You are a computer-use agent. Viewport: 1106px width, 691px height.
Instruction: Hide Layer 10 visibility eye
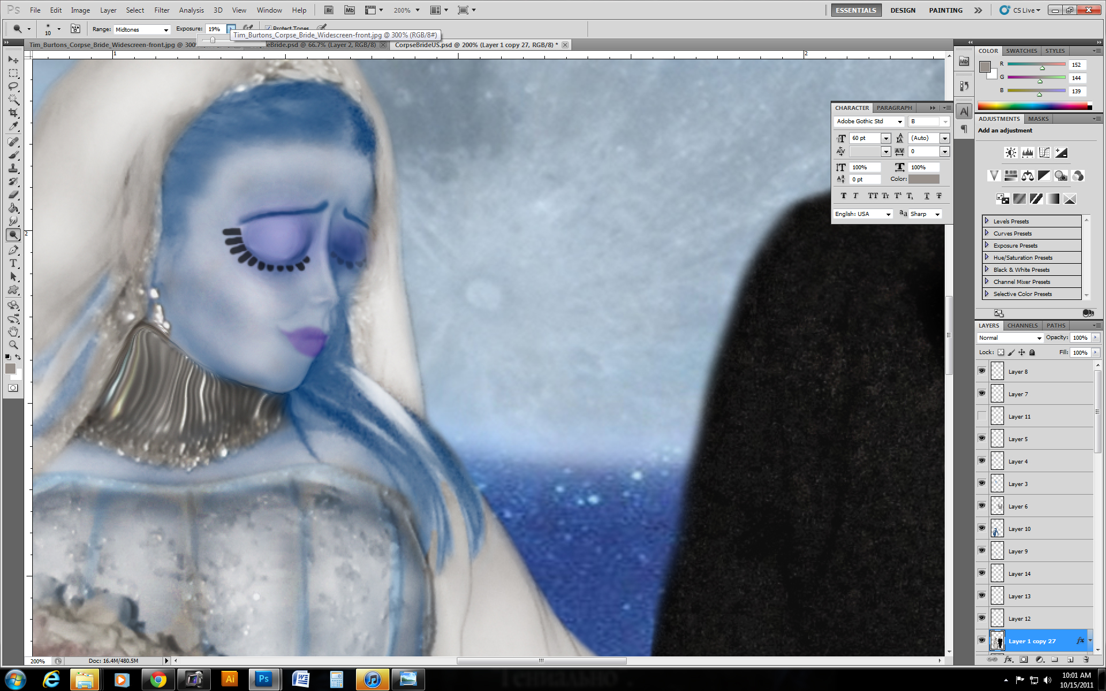[982, 529]
